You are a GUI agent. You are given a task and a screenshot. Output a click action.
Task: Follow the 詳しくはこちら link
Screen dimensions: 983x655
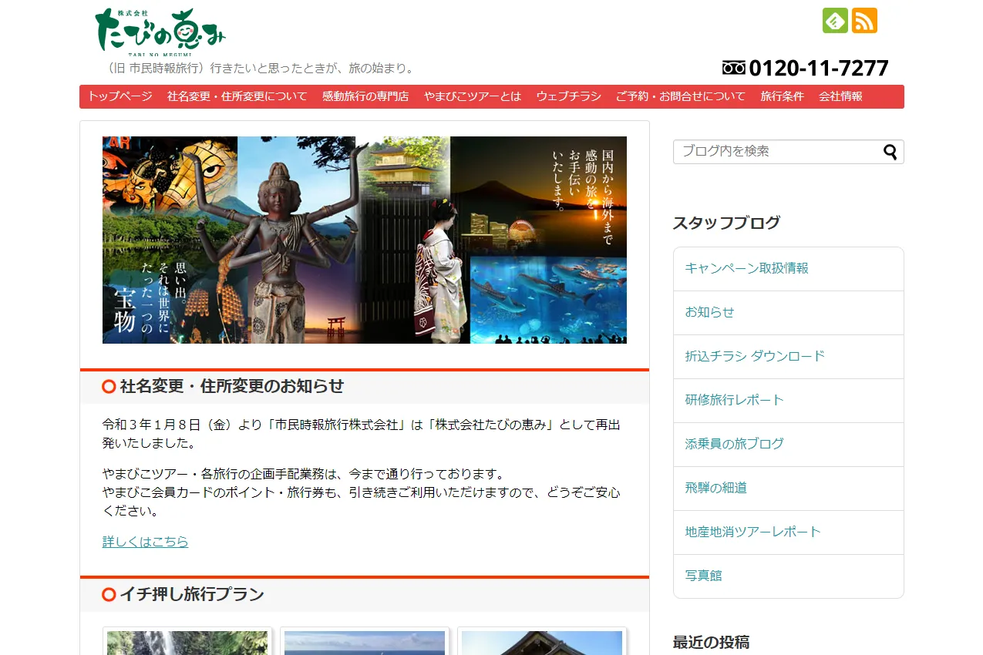[x=146, y=542]
